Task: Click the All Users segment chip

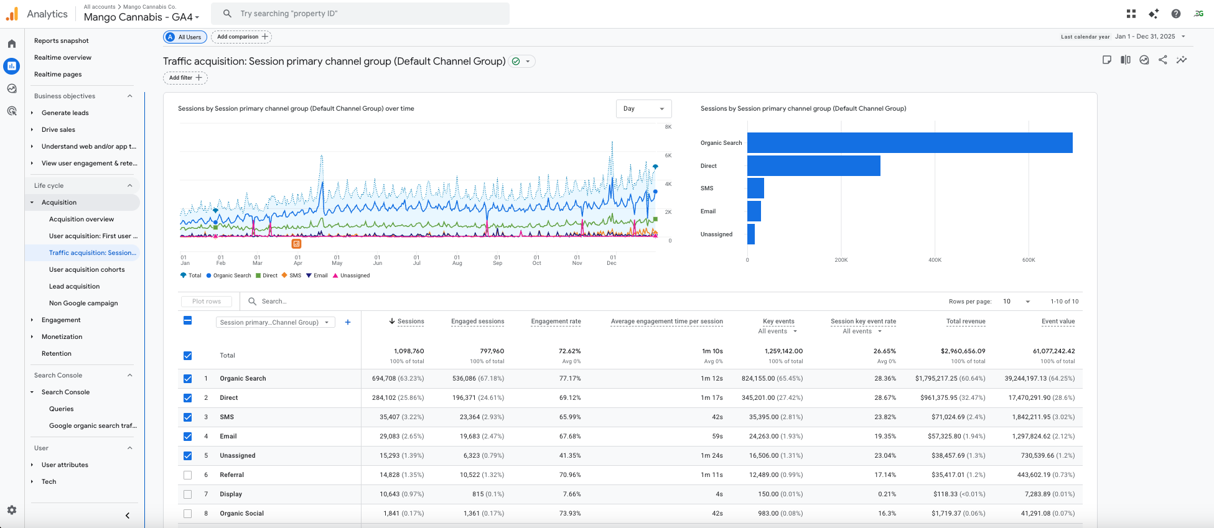Action: tap(185, 37)
